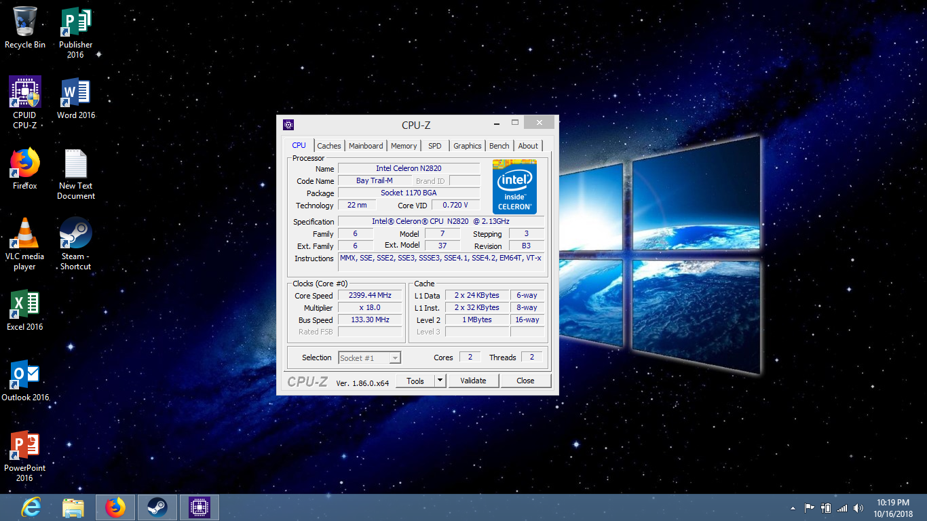The height and width of the screenshot is (521, 927).
Task: Click the Bus Speed value 133.30 MHz
Action: 370,320
